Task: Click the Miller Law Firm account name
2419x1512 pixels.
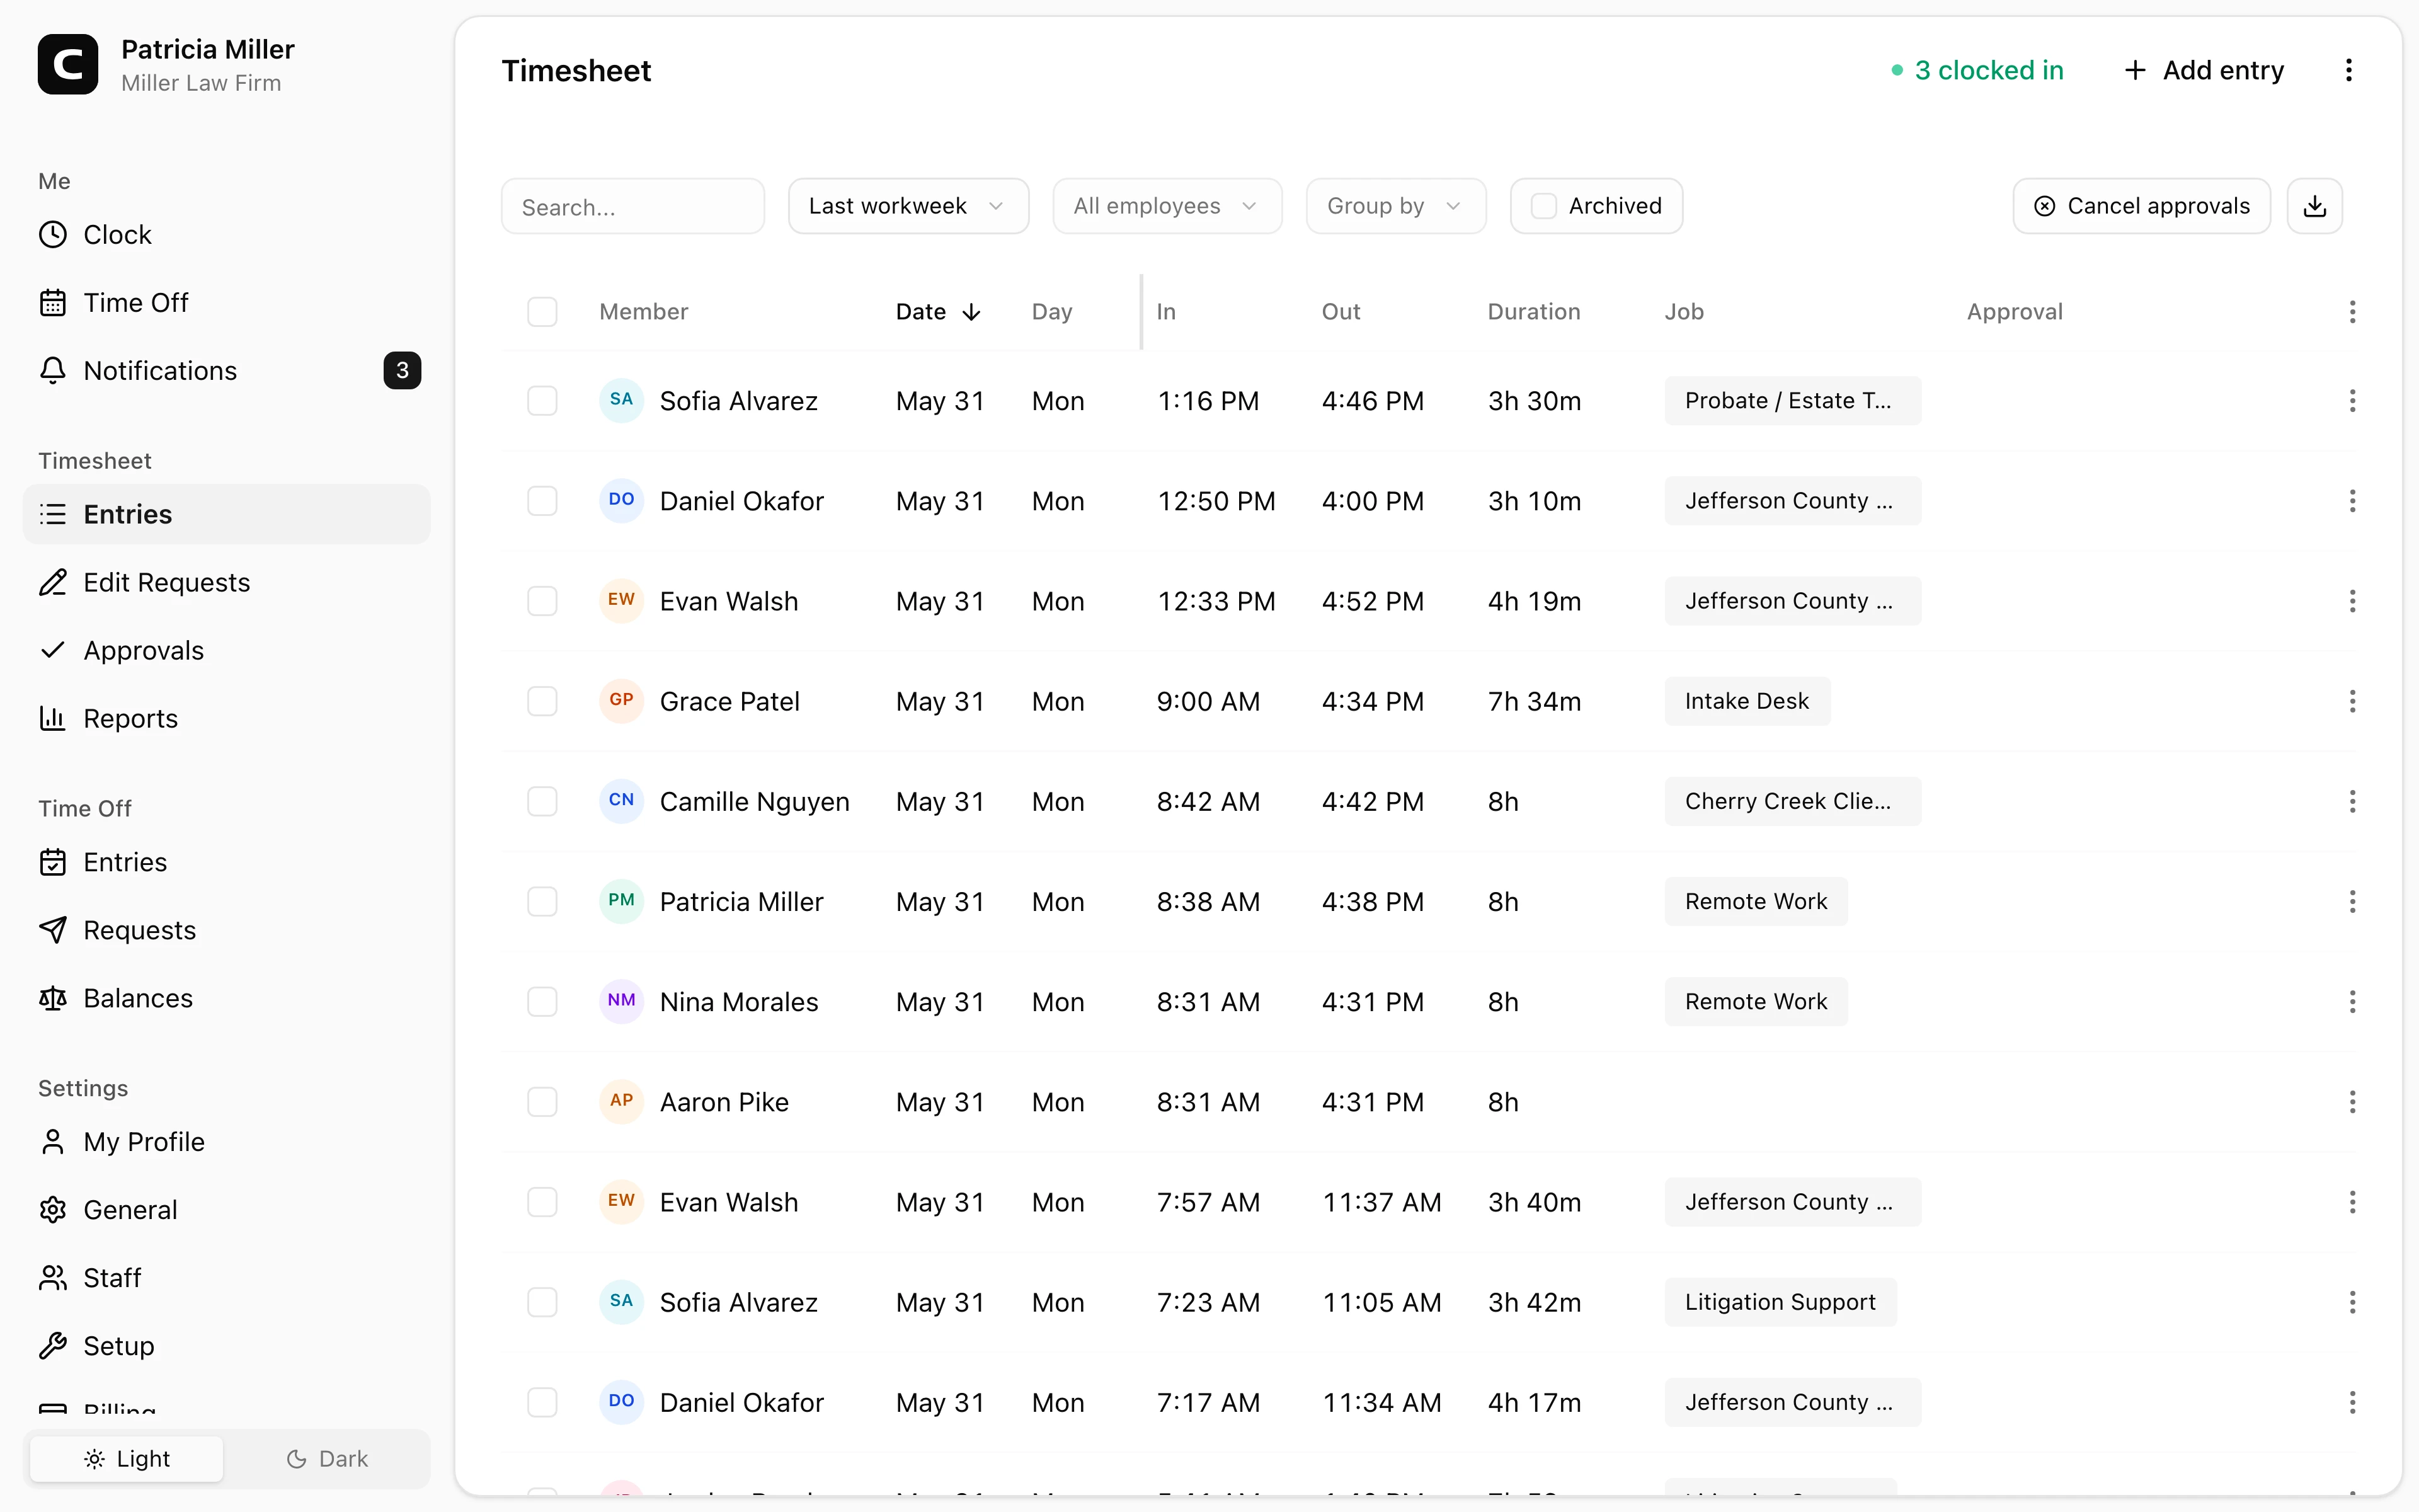Action: click(x=201, y=83)
